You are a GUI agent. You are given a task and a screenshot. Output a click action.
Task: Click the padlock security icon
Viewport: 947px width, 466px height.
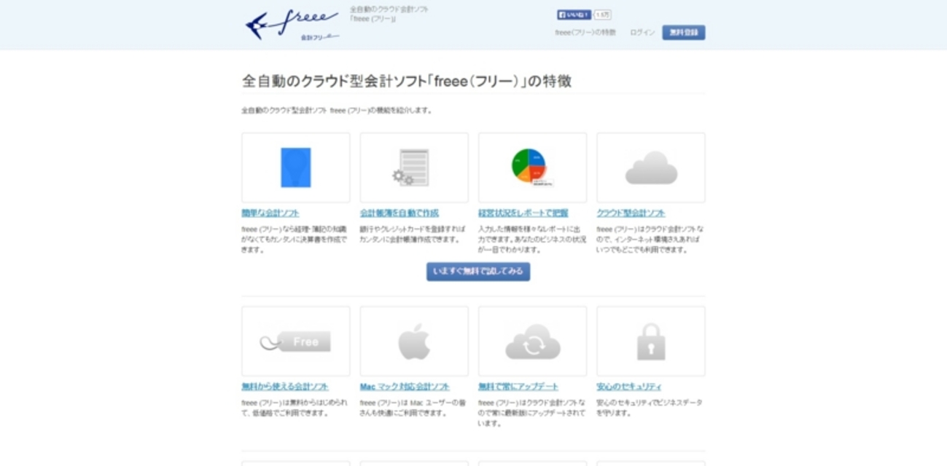(651, 341)
